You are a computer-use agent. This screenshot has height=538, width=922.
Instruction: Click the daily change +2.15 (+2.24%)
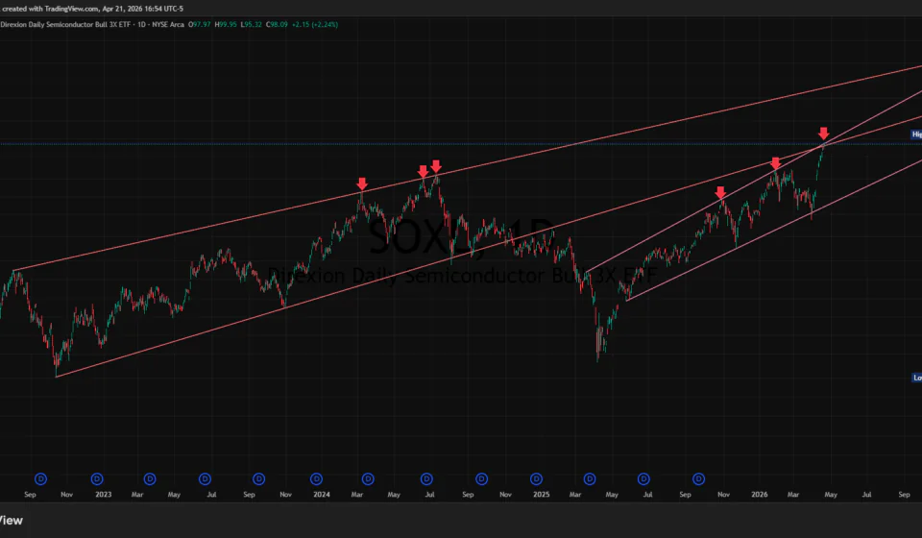315,25
